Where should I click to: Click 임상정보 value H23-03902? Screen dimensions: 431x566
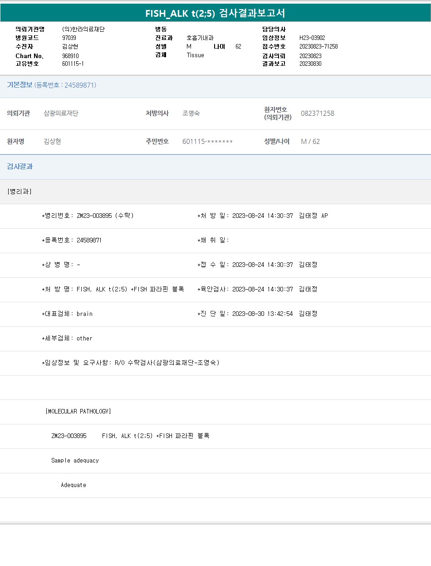tap(312, 38)
